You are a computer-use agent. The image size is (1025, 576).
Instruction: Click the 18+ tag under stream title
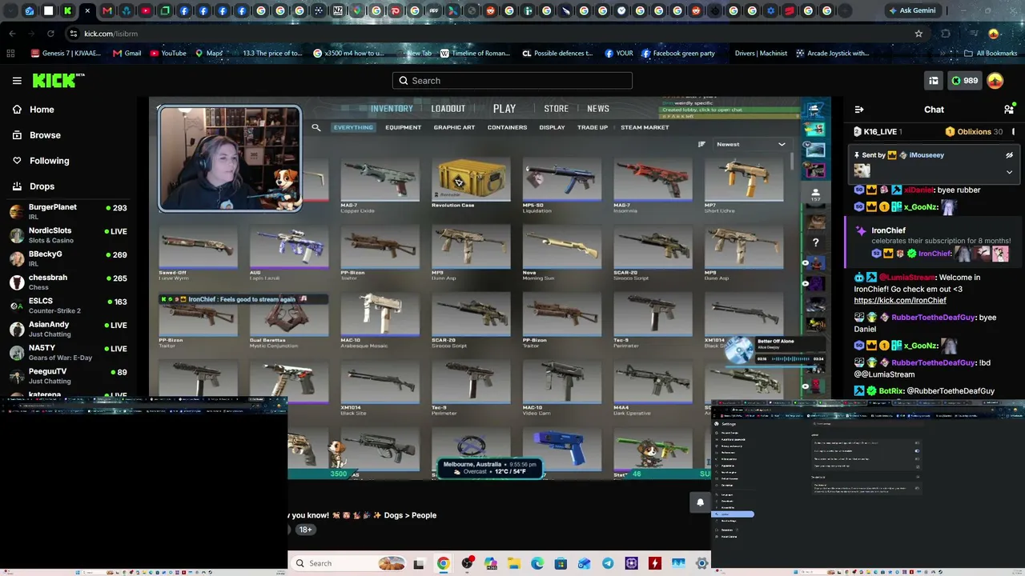(305, 530)
